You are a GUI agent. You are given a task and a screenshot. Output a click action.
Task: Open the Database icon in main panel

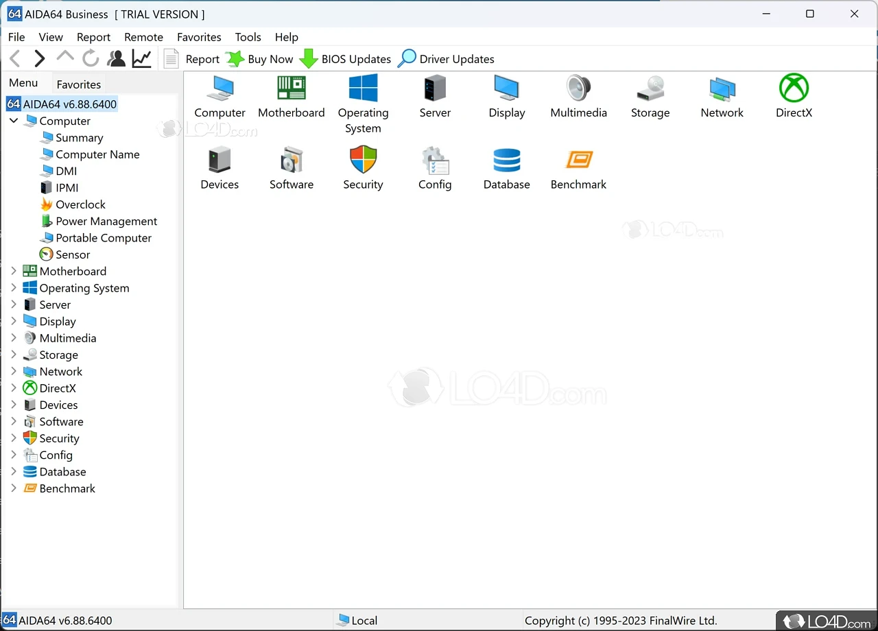pyautogui.click(x=506, y=161)
